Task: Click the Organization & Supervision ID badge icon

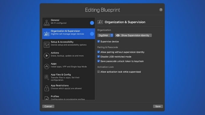Action: (46, 34)
